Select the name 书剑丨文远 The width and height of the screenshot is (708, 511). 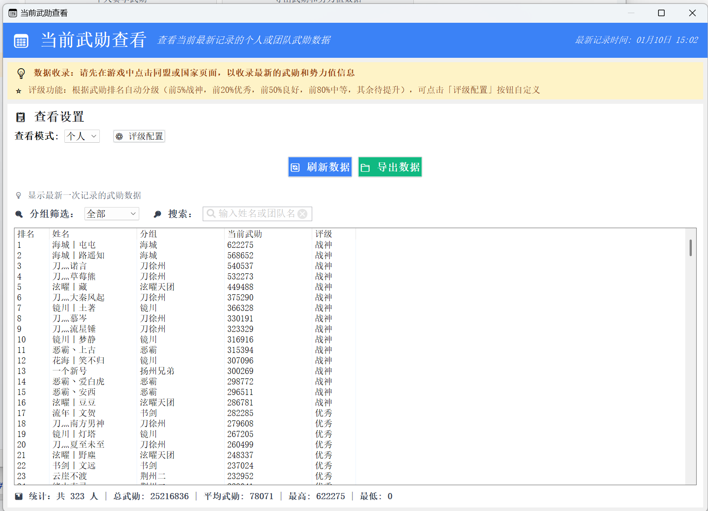click(74, 465)
